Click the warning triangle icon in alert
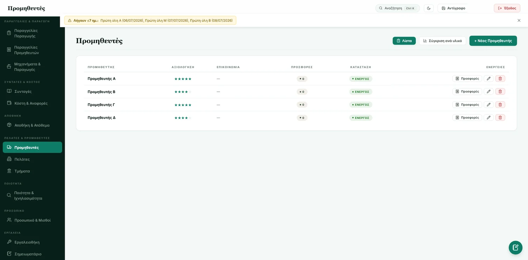 [70, 20]
